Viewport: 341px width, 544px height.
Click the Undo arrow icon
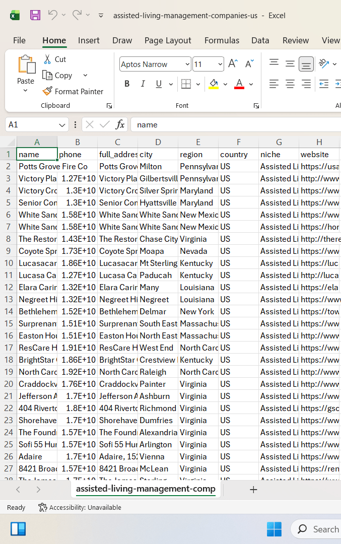52,15
